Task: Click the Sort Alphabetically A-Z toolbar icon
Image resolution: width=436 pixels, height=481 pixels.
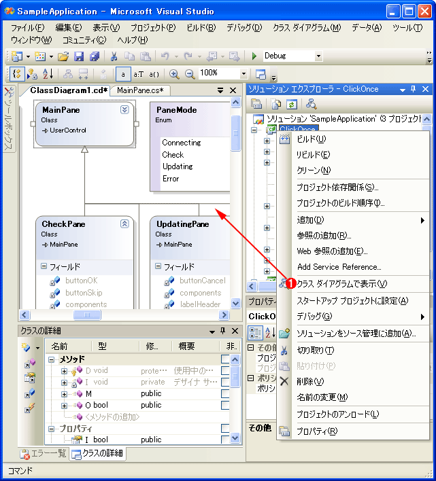Action: 48,74
